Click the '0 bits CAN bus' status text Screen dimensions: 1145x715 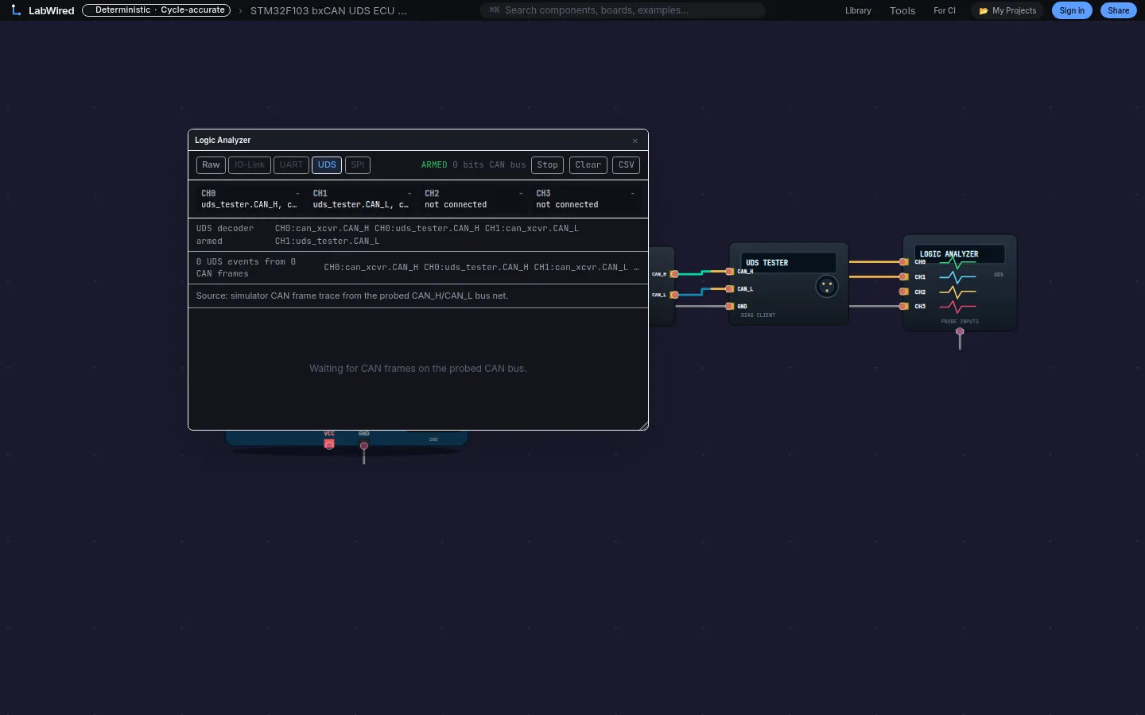(x=489, y=165)
